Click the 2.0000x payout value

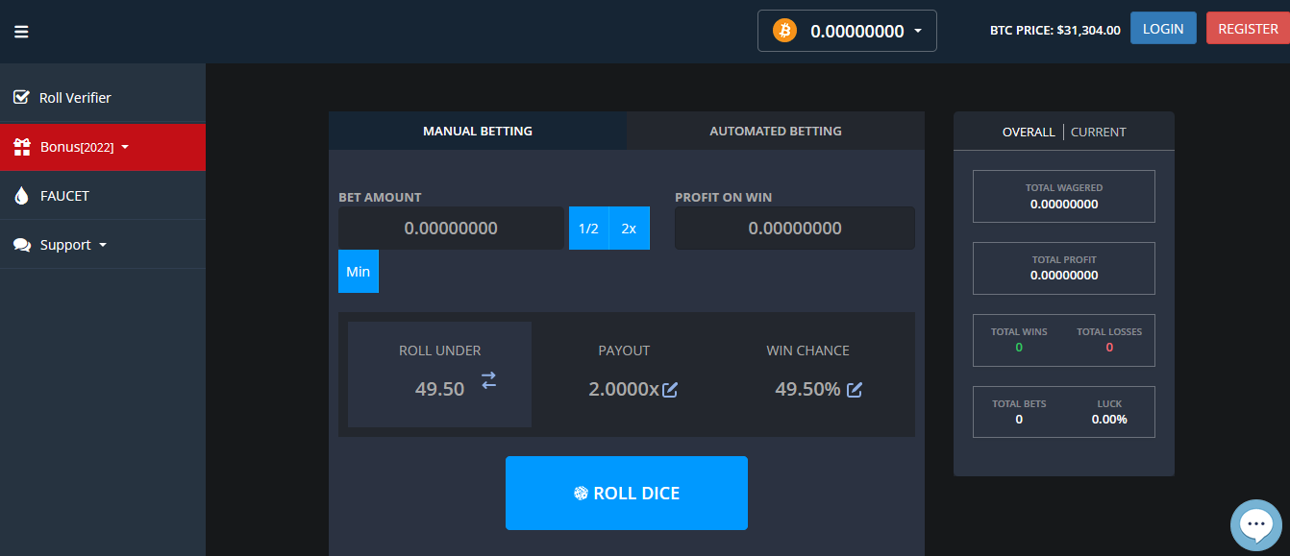(624, 389)
